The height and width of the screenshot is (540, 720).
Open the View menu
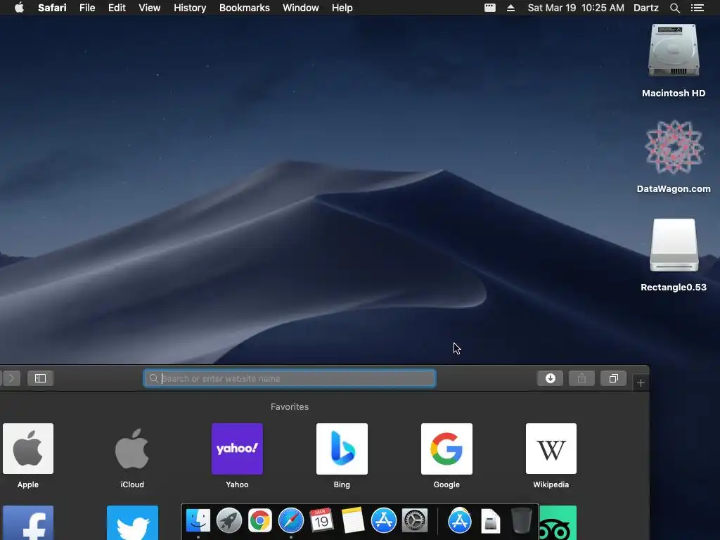(150, 8)
